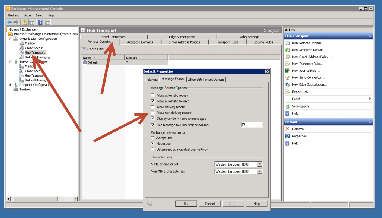The height and width of the screenshot is (218, 382).
Task: Choose Determined by individual user settings
Action: (x=153, y=150)
